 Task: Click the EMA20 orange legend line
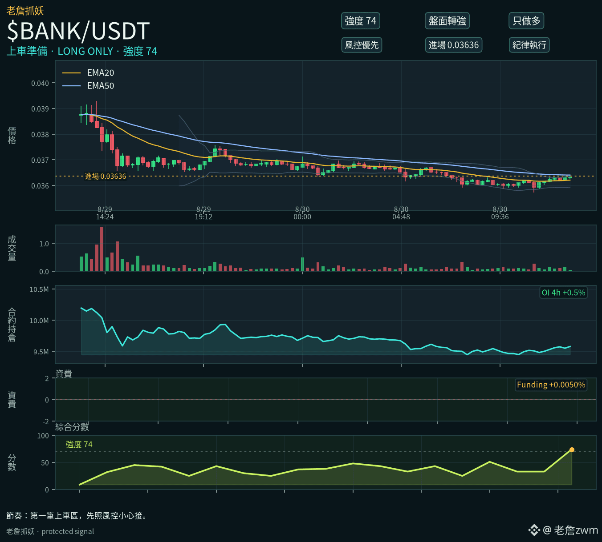[x=72, y=73]
